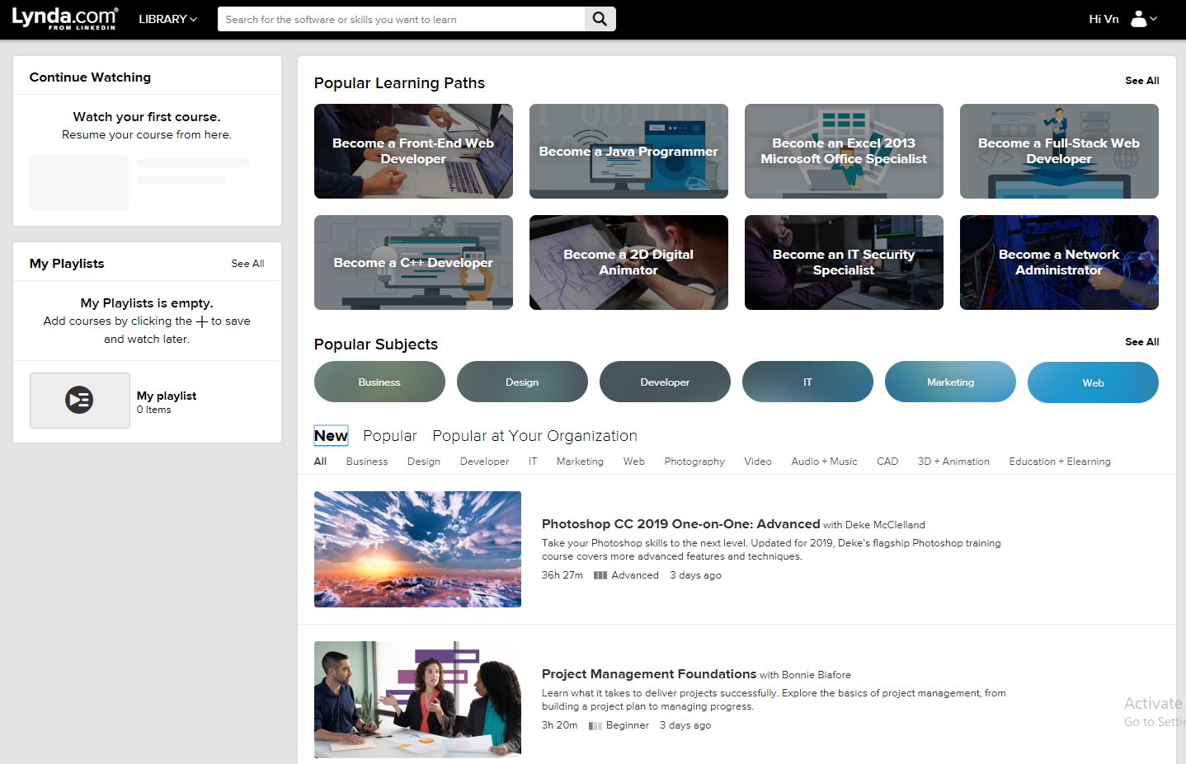Open Become a 2D Digital Animator path

click(628, 262)
